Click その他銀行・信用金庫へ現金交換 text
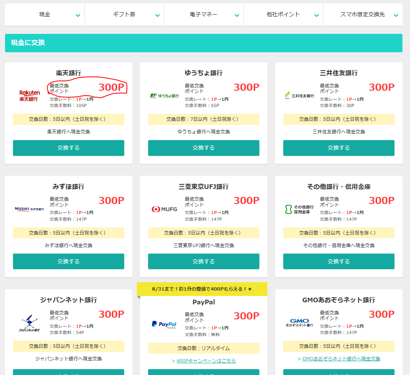The width and height of the screenshot is (410, 375). coord(339,245)
